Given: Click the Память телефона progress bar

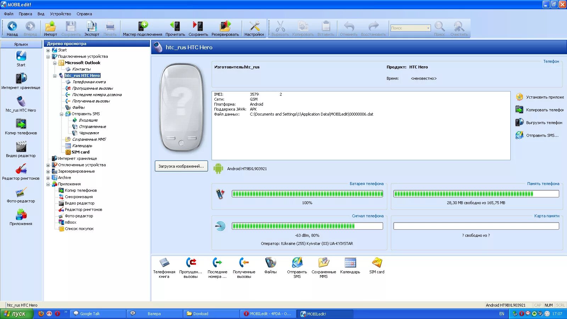Looking at the screenshot, I should tap(476, 194).
